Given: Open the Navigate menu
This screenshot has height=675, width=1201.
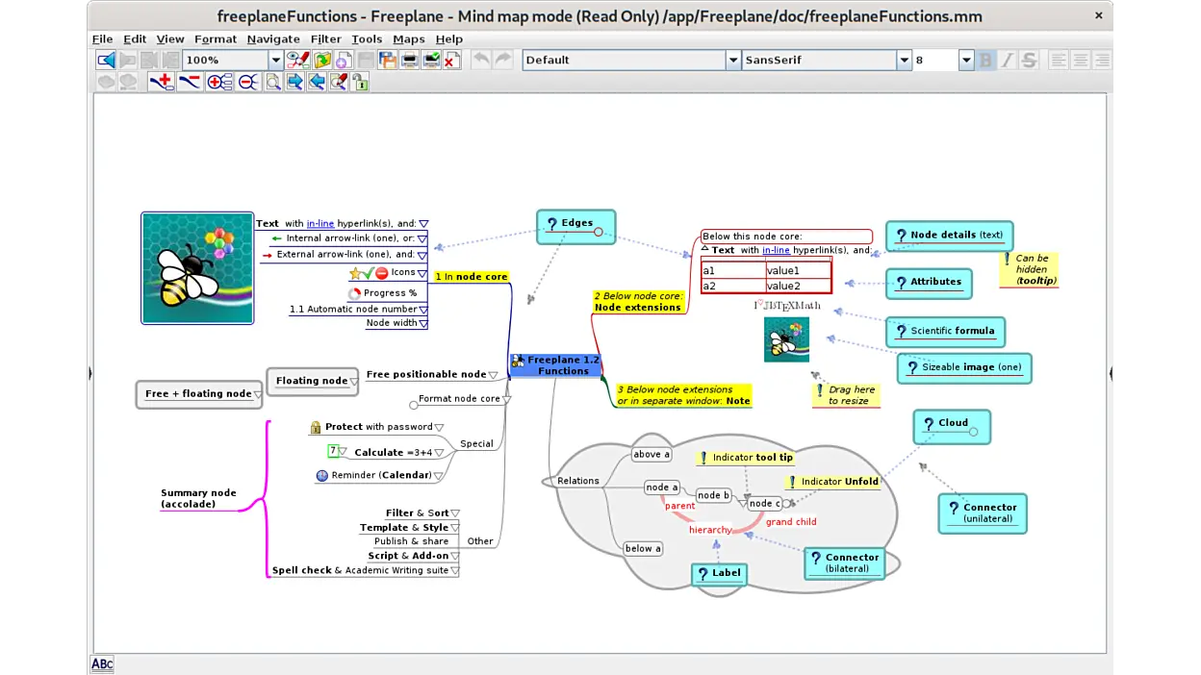Looking at the screenshot, I should click(x=273, y=38).
